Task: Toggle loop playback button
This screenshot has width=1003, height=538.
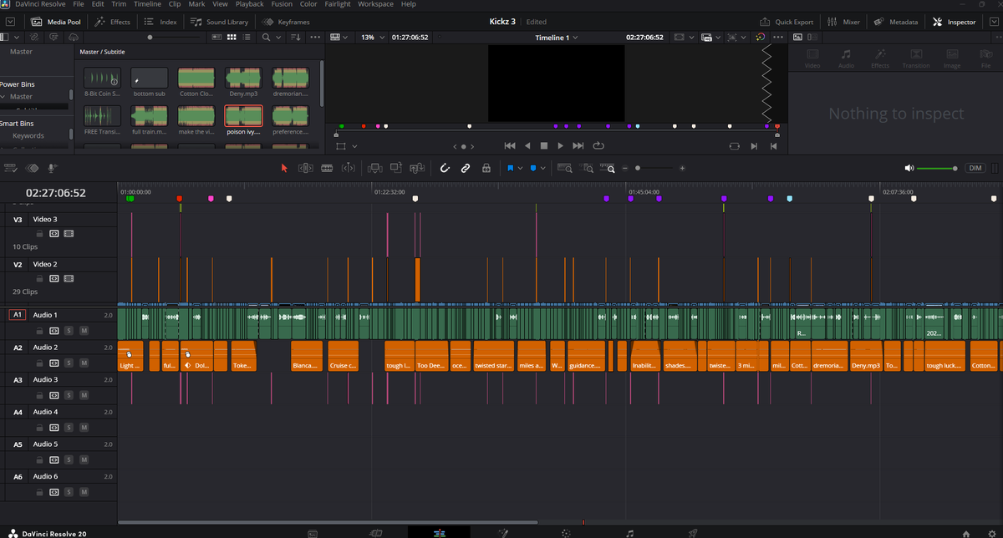Action: [x=598, y=145]
